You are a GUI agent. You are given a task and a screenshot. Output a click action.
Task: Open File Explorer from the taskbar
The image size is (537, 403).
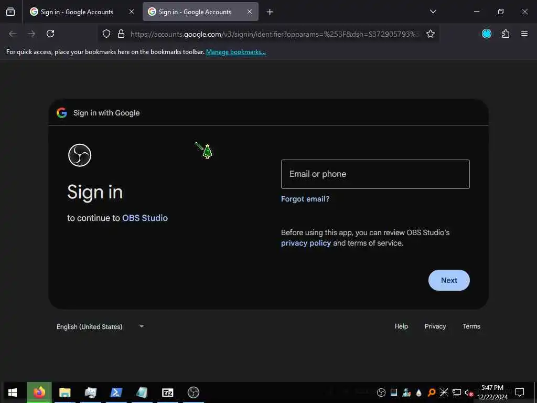(x=65, y=393)
